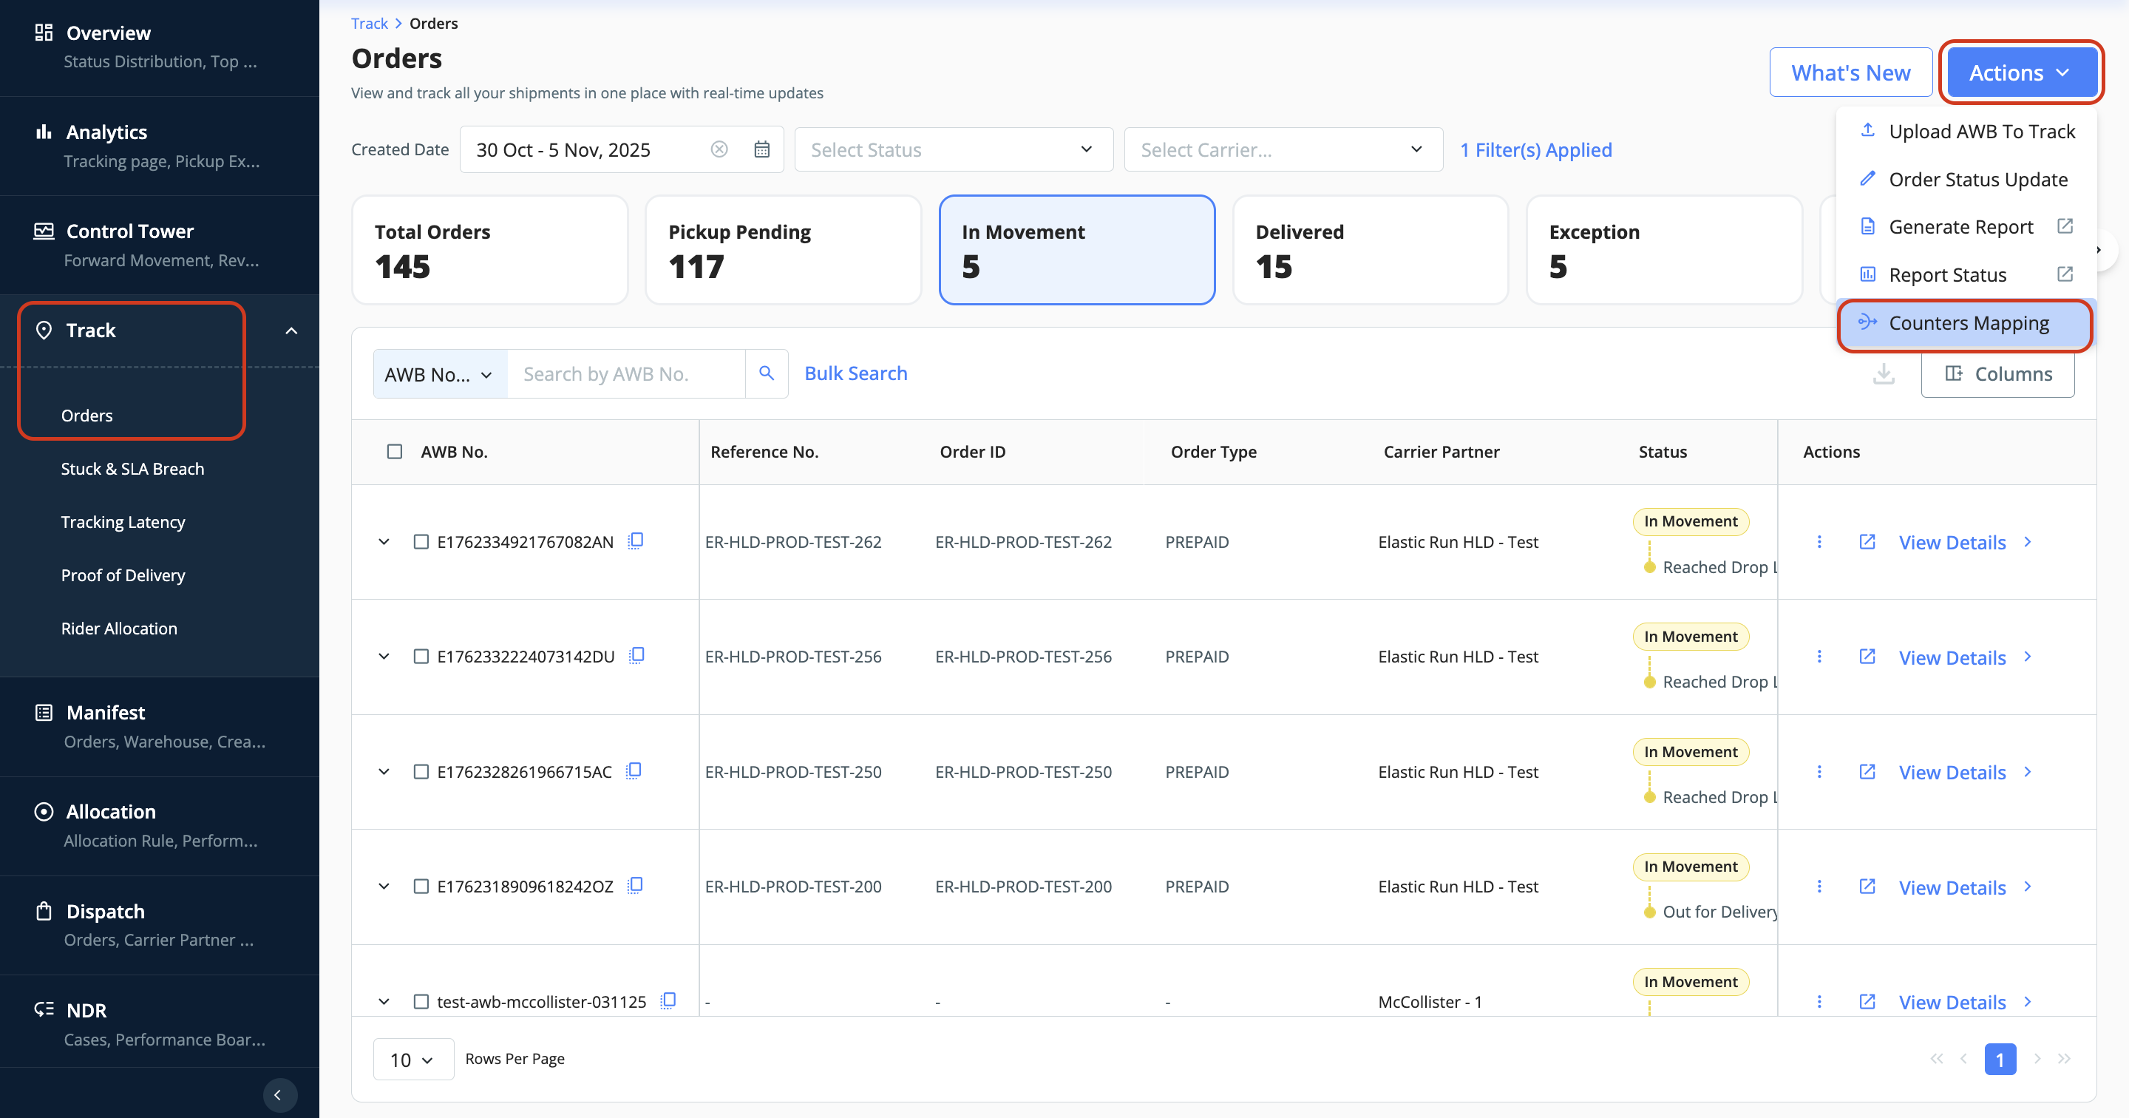Copy AWB E1762334921767082AN to clipboard
Image resolution: width=2129 pixels, height=1118 pixels.
pos(636,541)
